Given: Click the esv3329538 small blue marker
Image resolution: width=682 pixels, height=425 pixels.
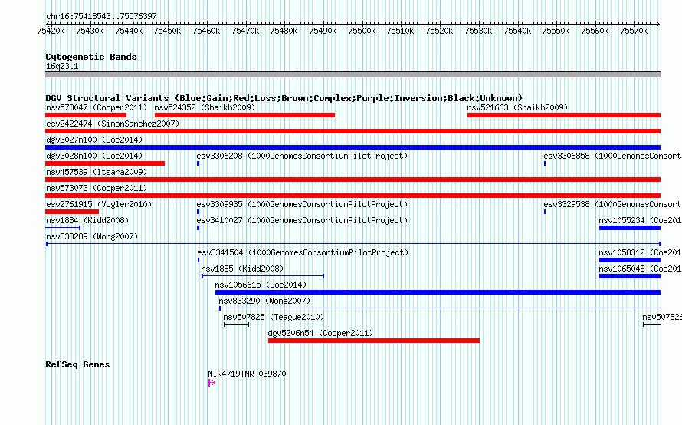Looking at the screenshot, I should tap(545, 212).
